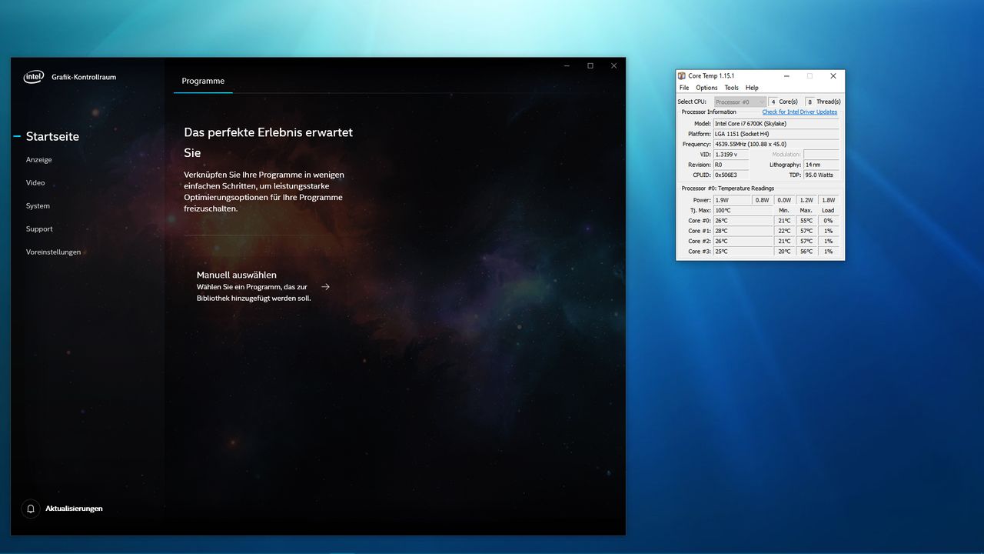Screen dimensions: 984x554
Task: Open the Help menu in Core Temp
Action: (752, 88)
